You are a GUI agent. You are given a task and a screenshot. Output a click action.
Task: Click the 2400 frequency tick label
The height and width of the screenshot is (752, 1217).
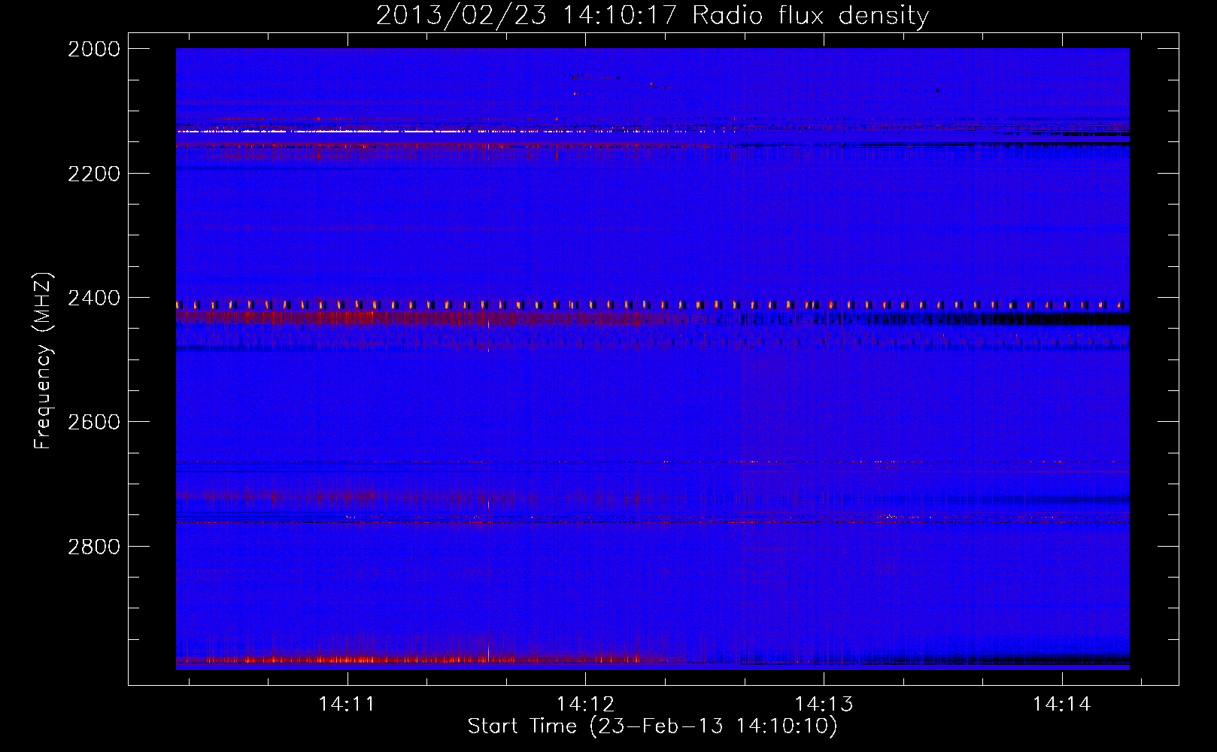point(94,298)
